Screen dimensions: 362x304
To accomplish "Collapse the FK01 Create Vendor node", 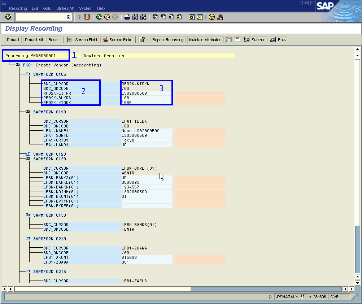I will pos(18,65).
